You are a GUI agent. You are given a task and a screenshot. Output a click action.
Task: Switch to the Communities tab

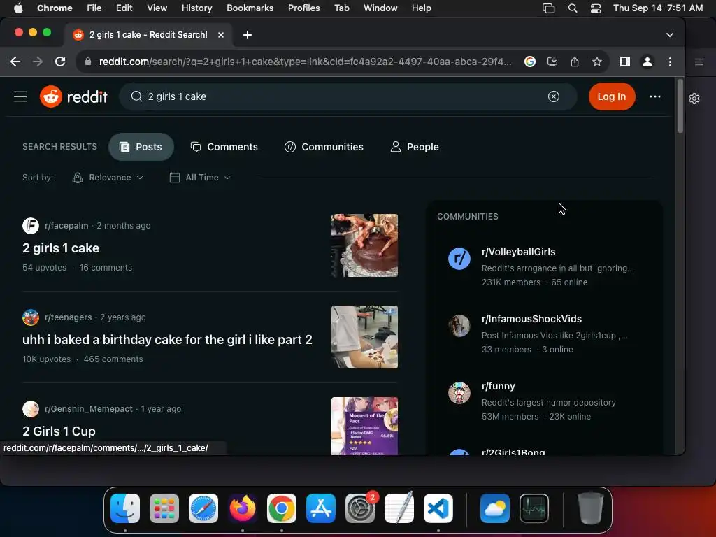pyautogui.click(x=324, y=147)
